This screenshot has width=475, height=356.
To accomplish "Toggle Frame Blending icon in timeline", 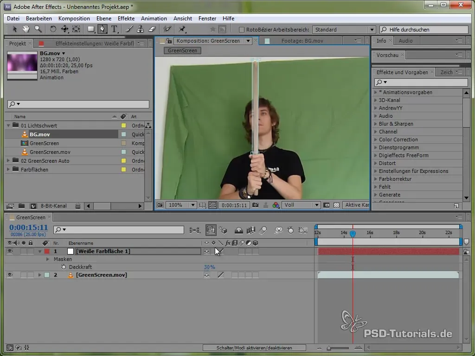I will 251,230.
